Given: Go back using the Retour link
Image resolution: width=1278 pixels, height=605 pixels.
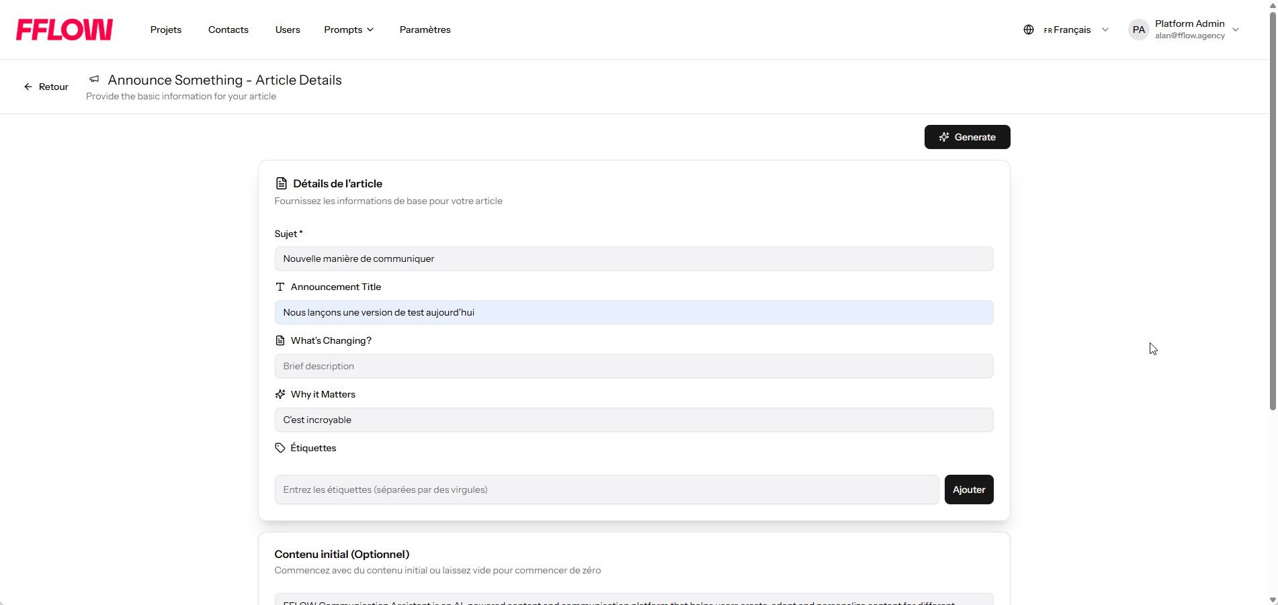Looking at the screenshot, I should pyautogui.click(x=46, y=87).
